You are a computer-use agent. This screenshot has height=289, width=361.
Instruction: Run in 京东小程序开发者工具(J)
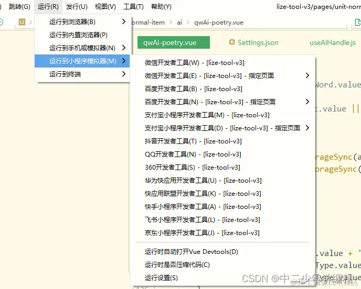coord(222,232)
